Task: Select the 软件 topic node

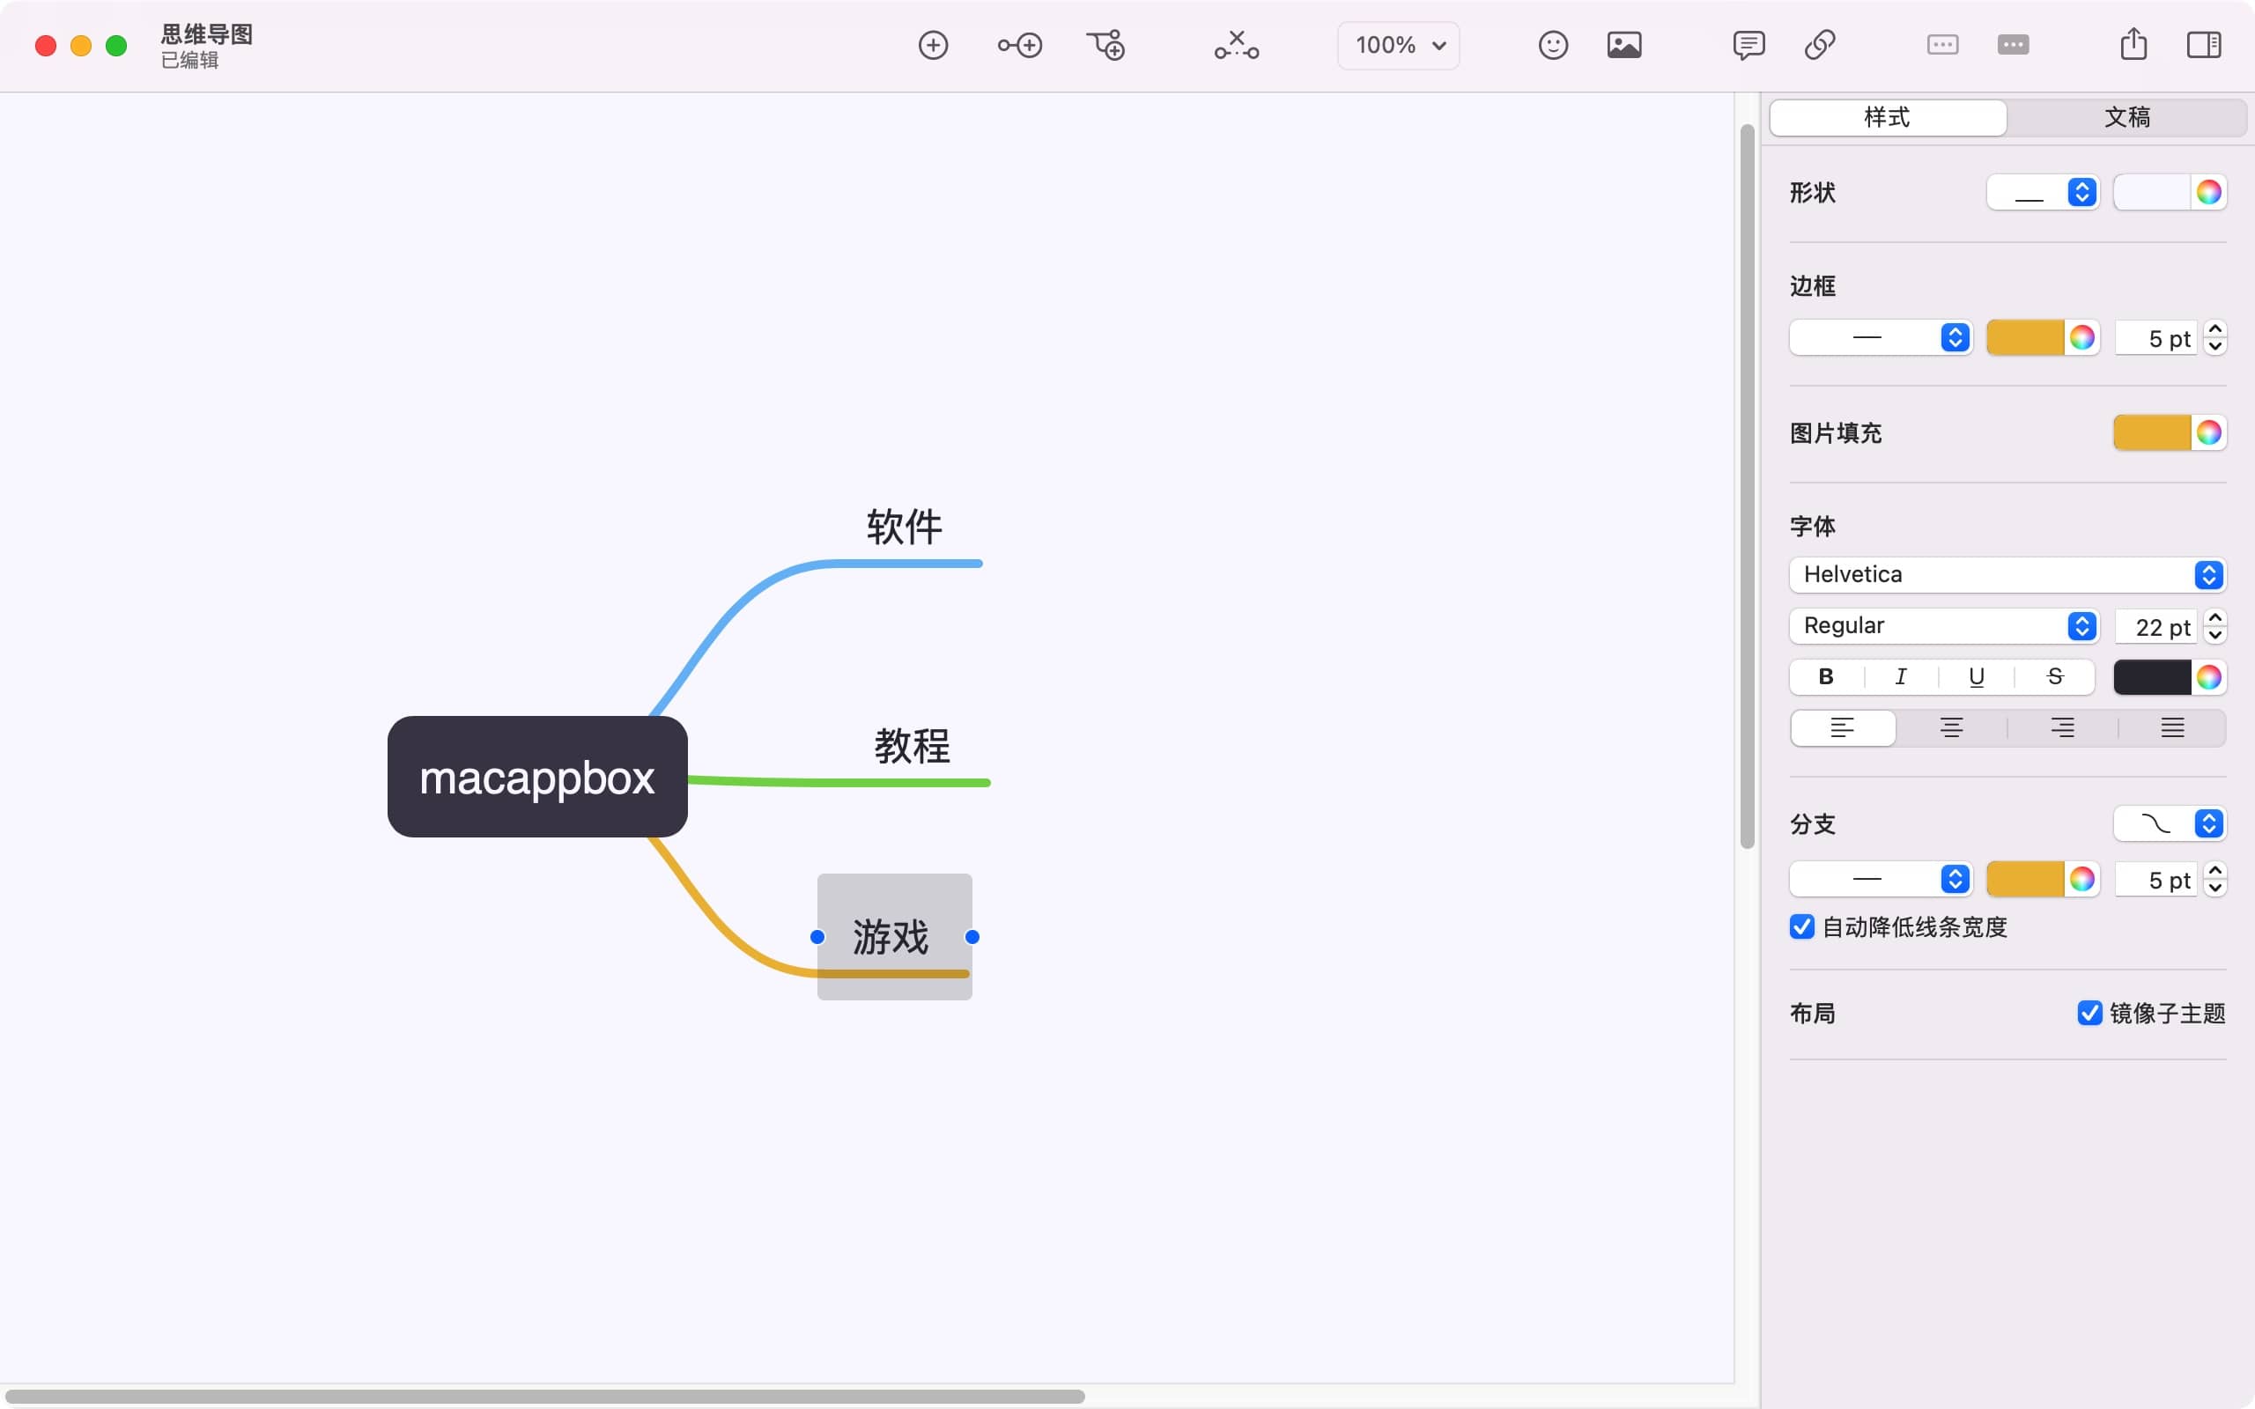Action: (904, 527)
